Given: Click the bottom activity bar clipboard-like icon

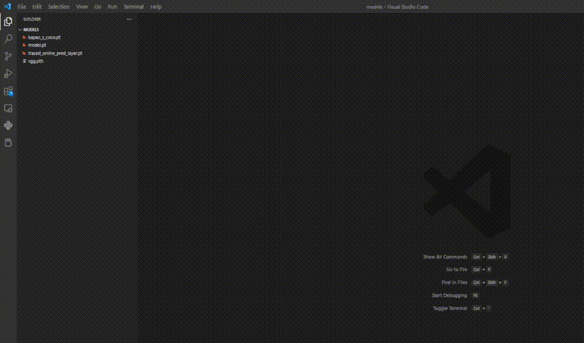Looking at the screenshot, I should point(8,142).
